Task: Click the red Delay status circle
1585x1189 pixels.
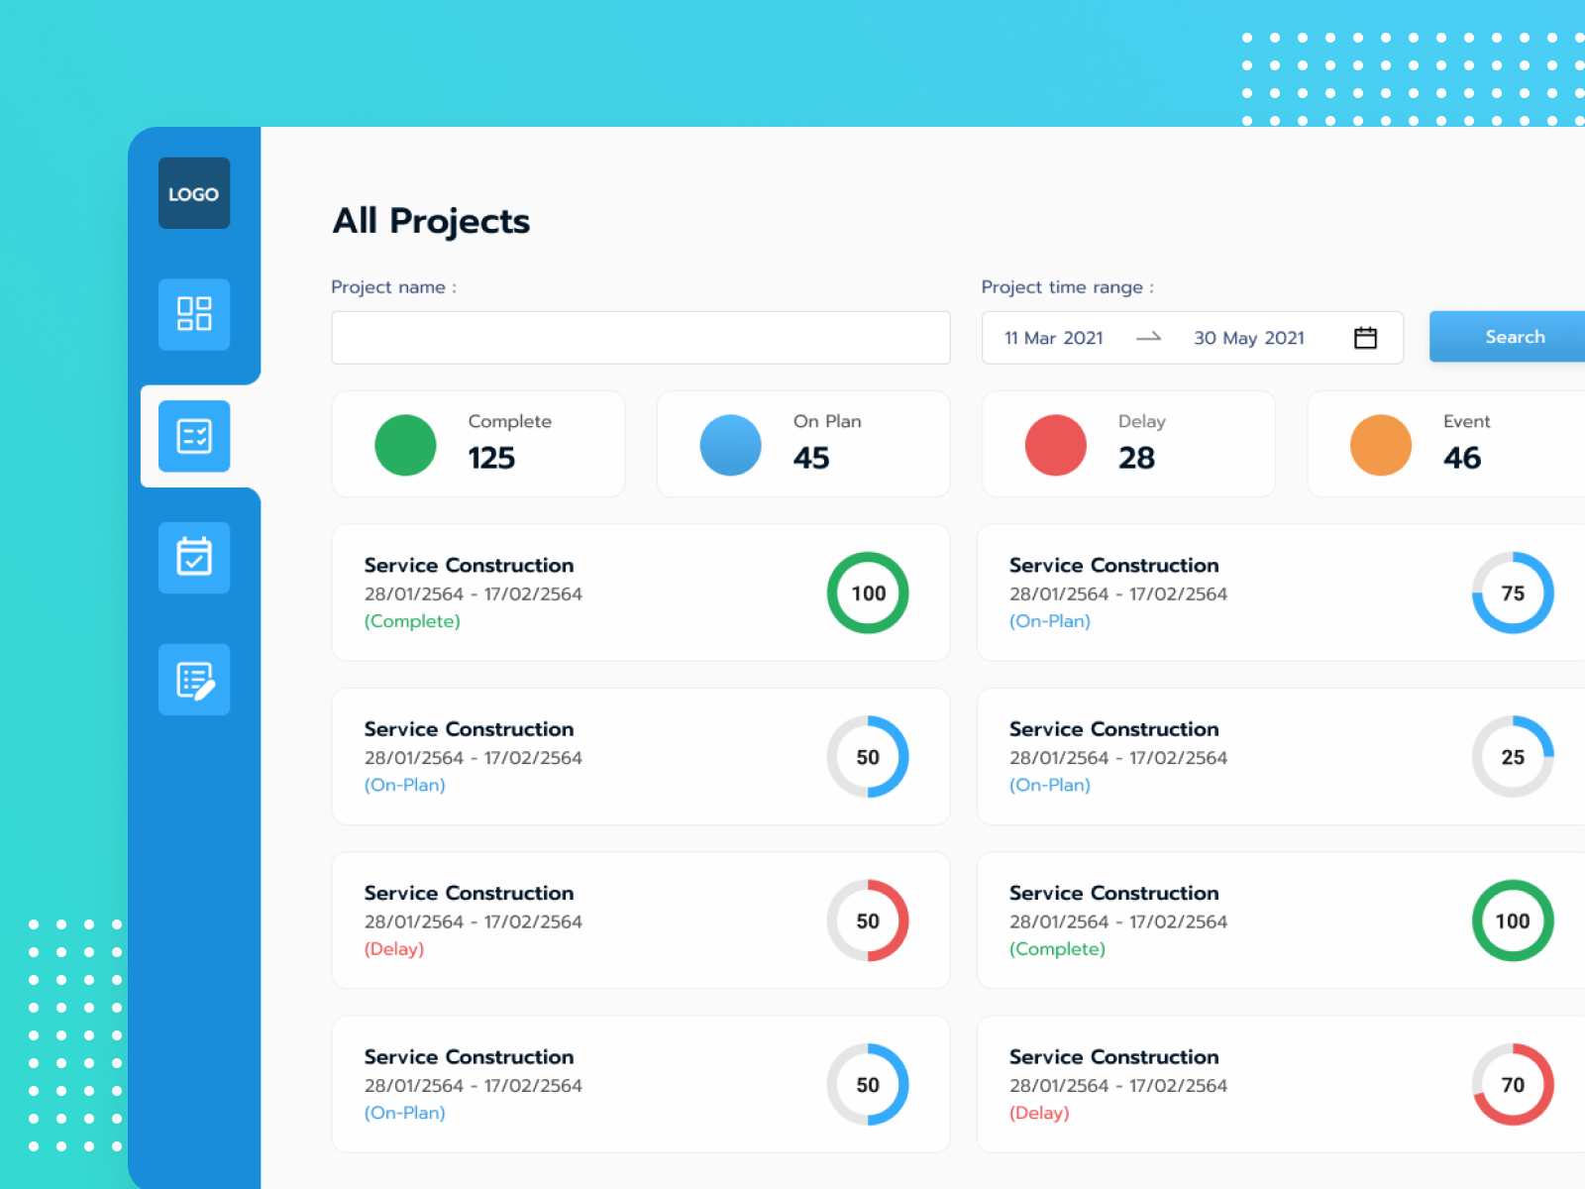Action: pyautogui.click(x=1055, y=445)
